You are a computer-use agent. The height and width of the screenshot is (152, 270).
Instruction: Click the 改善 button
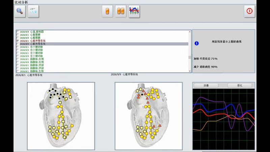206,85
